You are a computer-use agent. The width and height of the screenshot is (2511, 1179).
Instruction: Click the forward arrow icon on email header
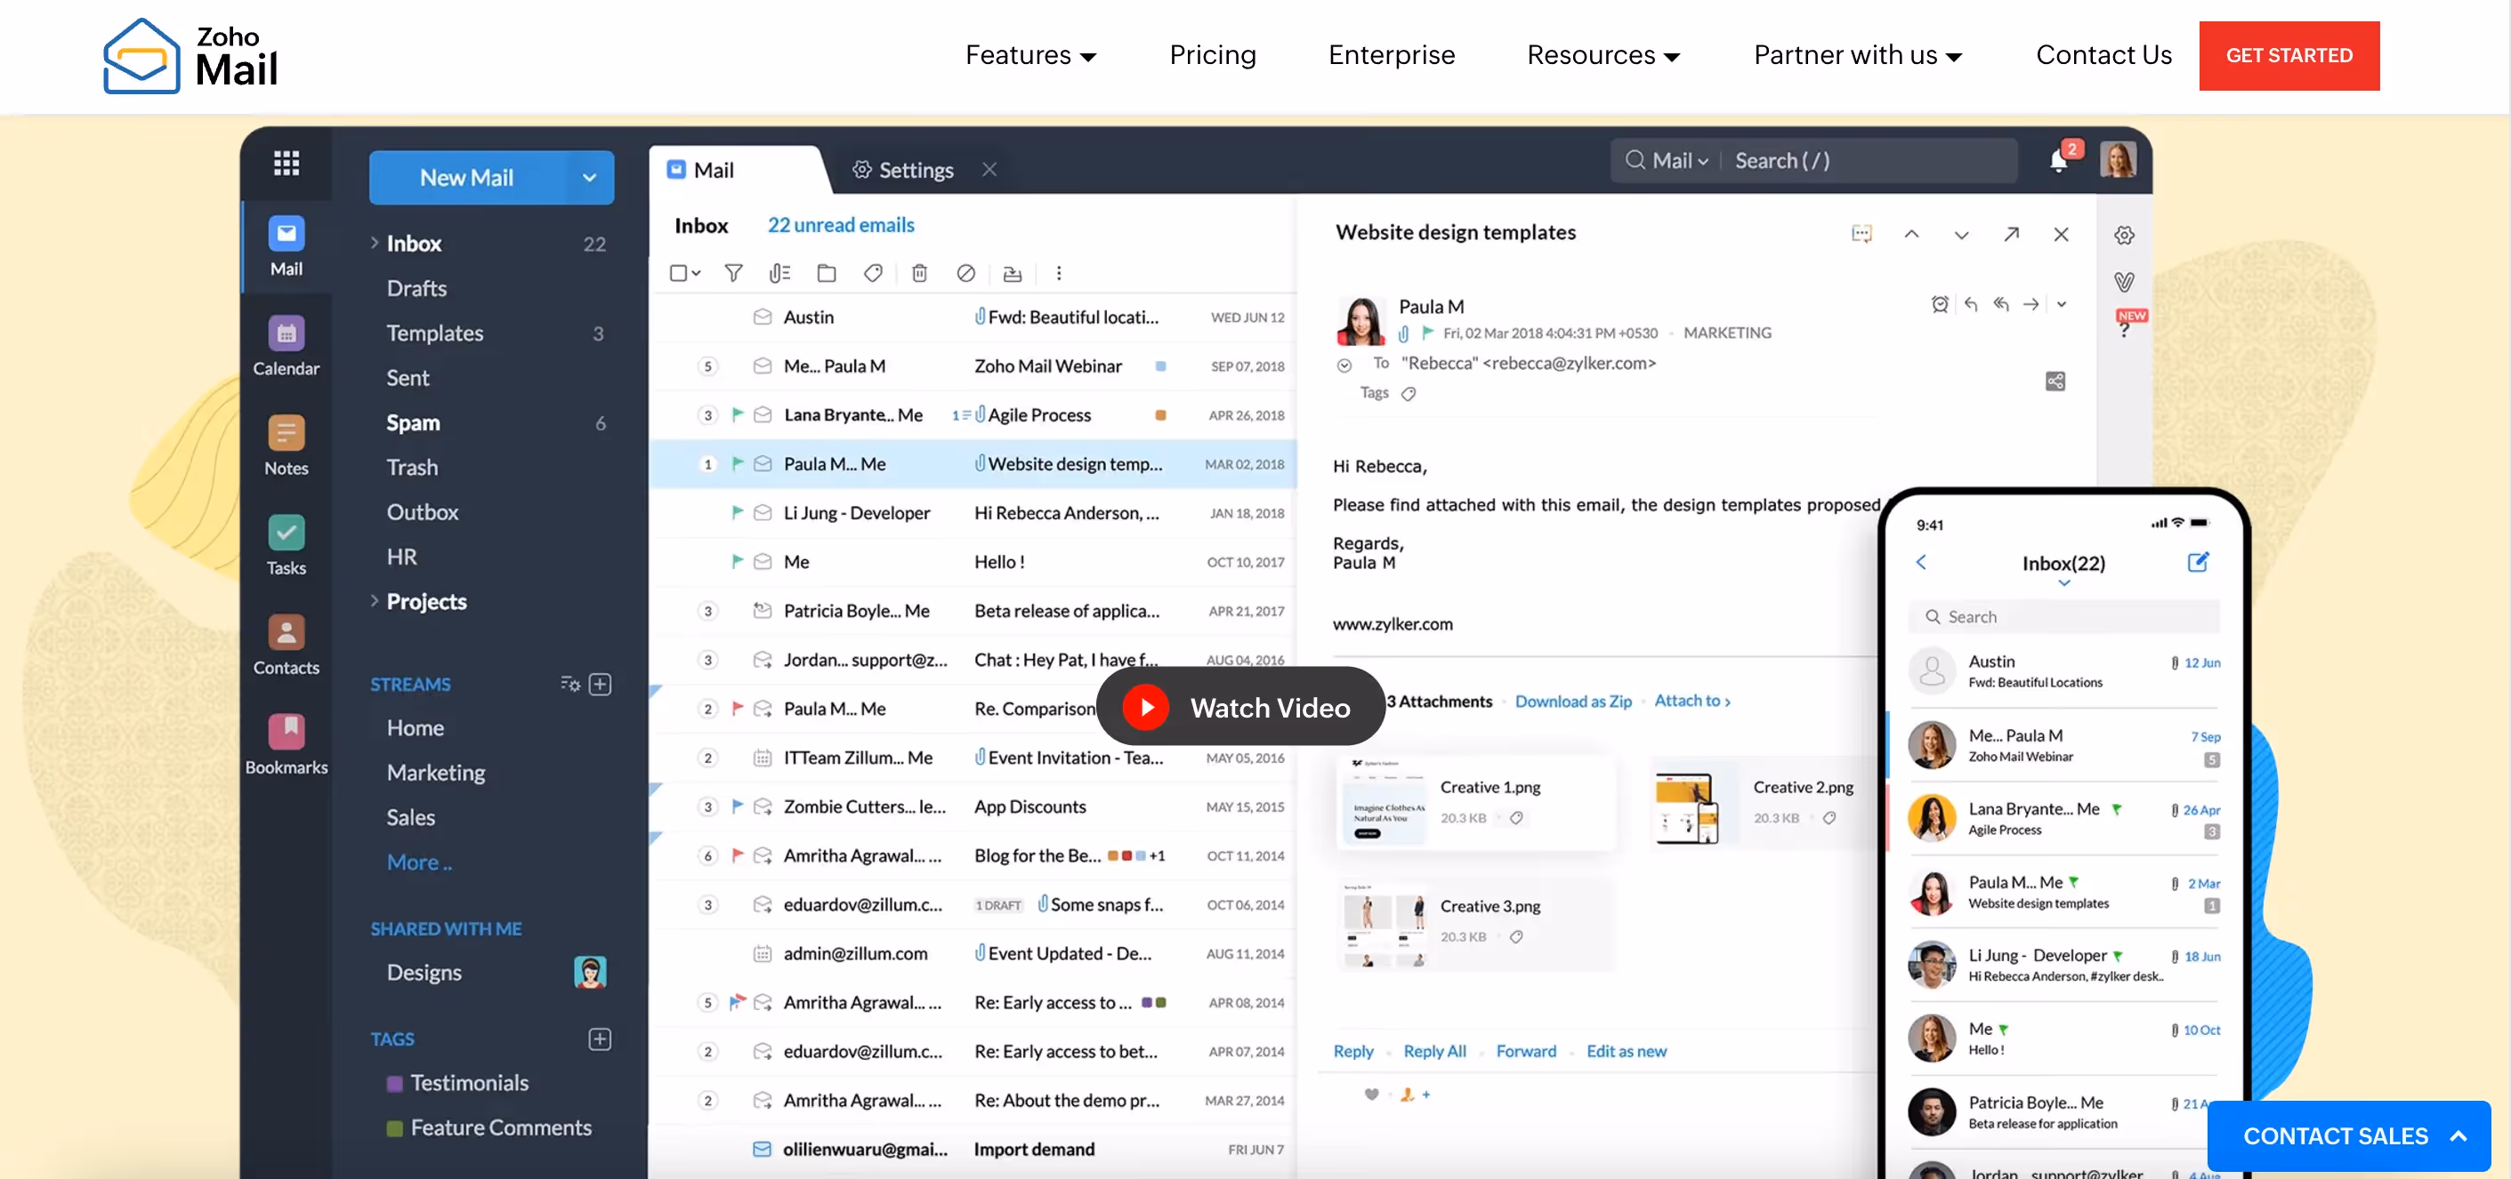click(x=2031, y=304)
